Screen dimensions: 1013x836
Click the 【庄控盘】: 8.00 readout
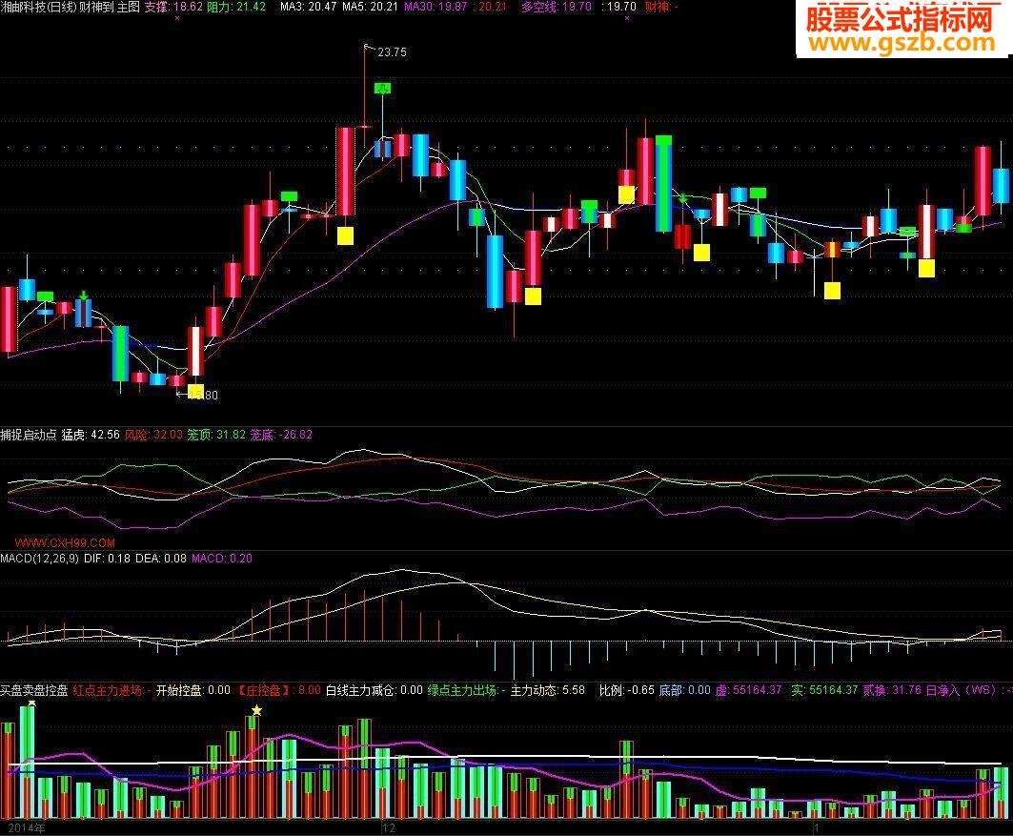[x=278, y=690]
